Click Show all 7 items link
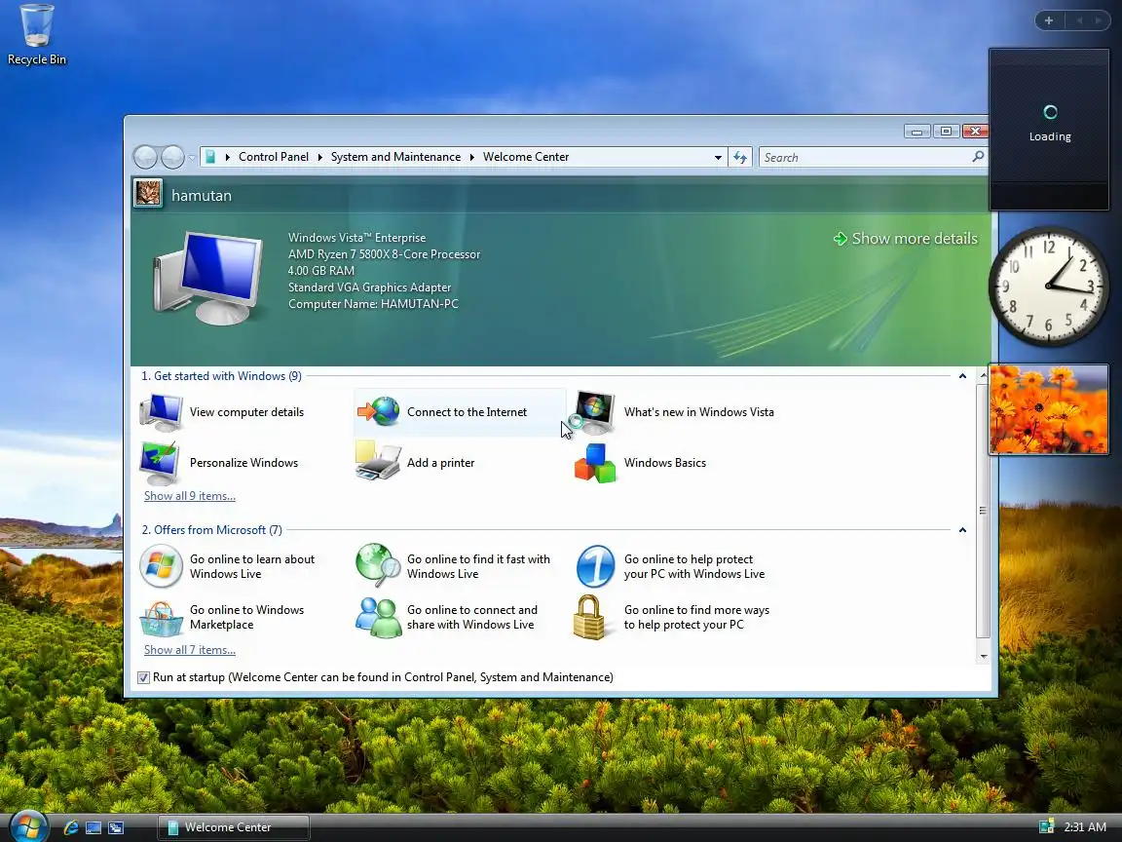1122x842 pixels. click(x=190, y=649)
